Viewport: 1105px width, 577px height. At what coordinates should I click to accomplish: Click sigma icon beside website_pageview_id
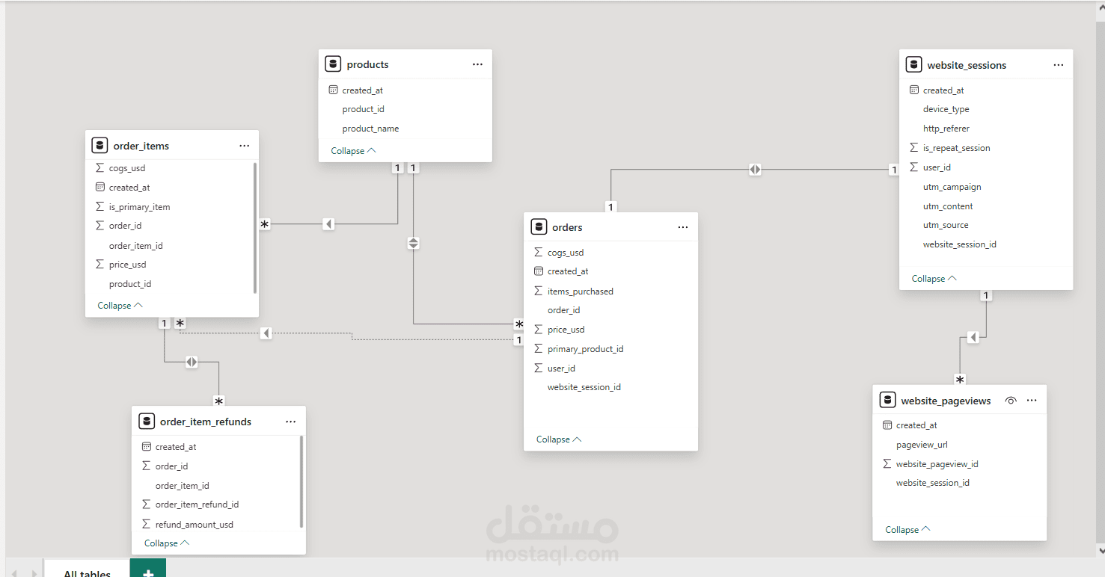click(x=887, y=463)
